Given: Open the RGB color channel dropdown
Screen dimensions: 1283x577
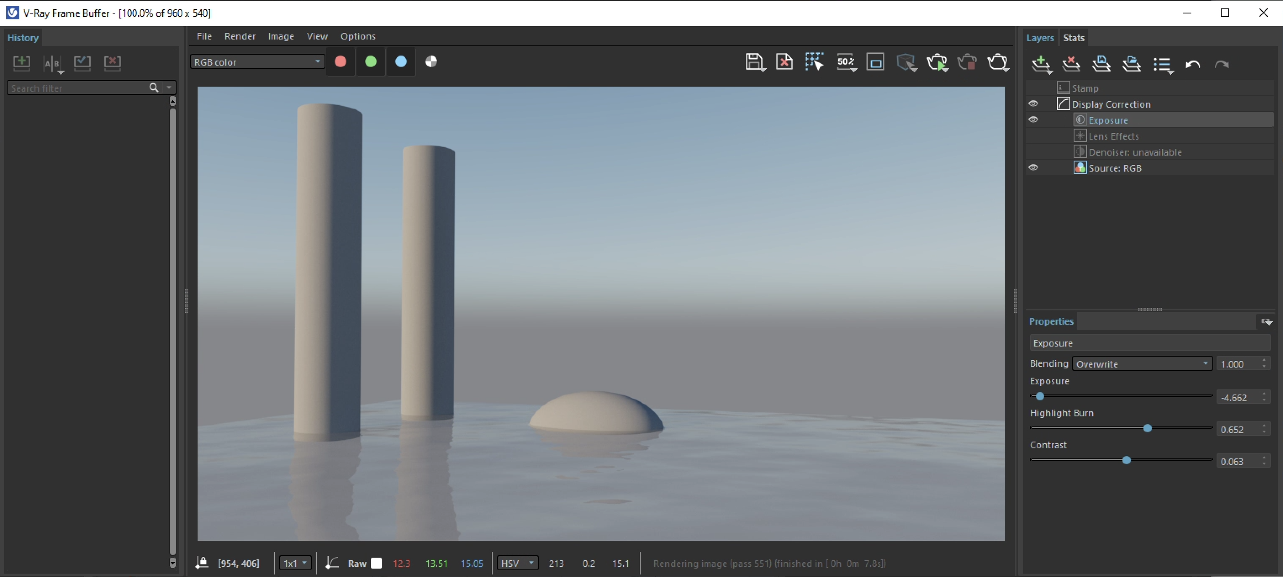Looking at the screenshot, I should click(257, 62).
